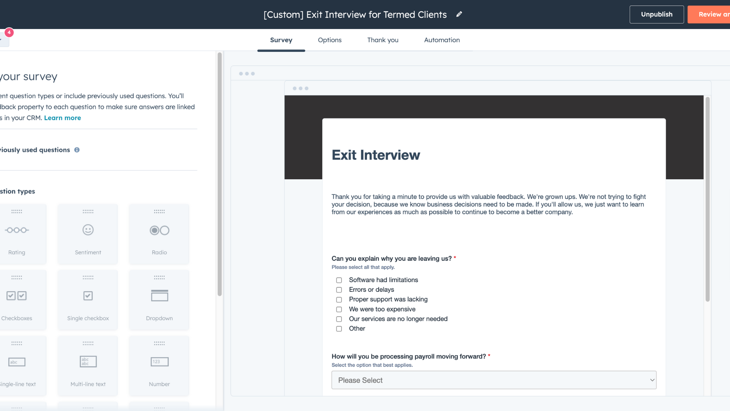Tick the We were too expensive checkbox
Screen dimensions: 730x411
(339, 309)
